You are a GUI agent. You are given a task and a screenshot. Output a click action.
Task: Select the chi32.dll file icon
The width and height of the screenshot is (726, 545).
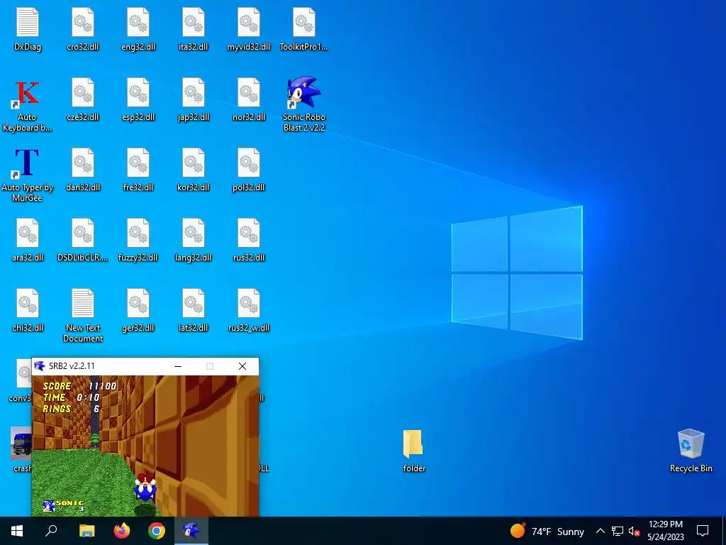pyautogui.click(x=28, y=304)
